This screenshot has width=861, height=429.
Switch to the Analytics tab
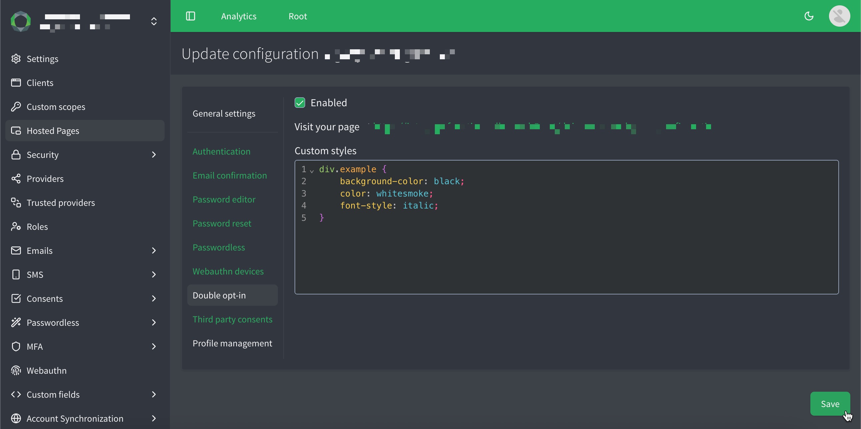(x=238, y=16)
